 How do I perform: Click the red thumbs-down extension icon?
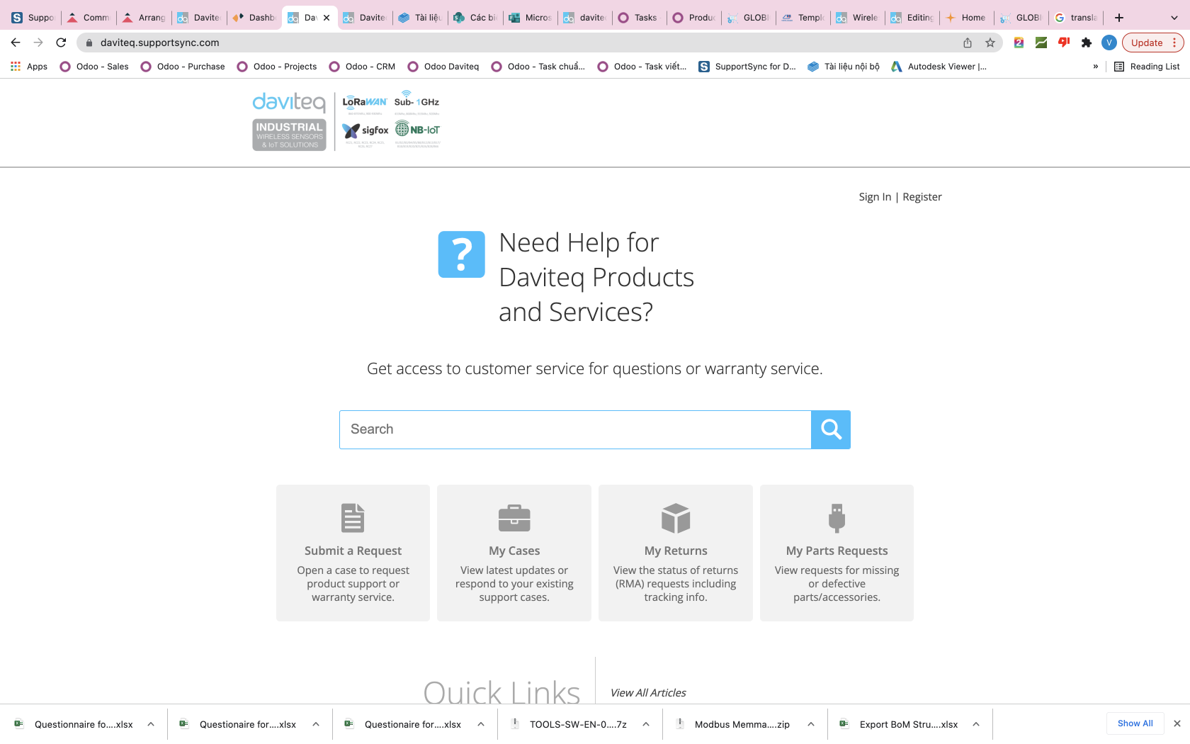(1064, 43)
